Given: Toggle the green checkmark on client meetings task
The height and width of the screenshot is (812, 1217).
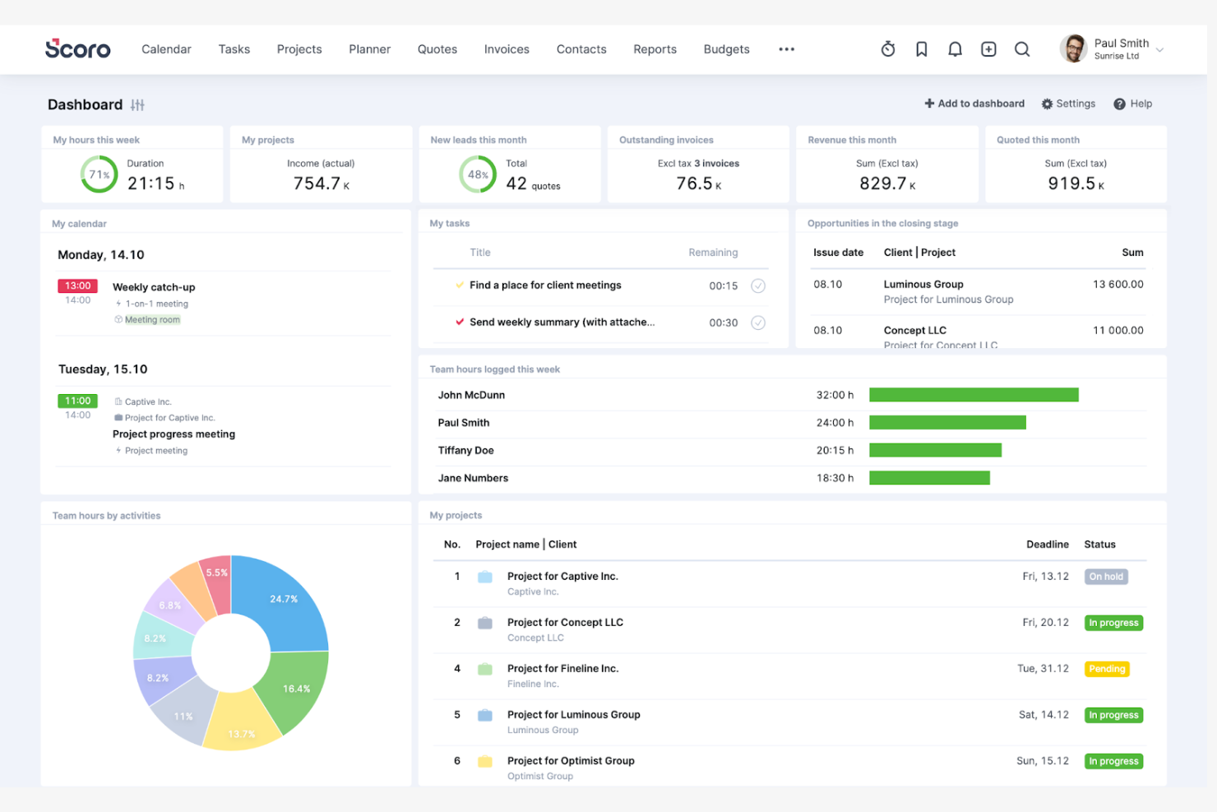Looking at the screenshot, I should point(460,285).
